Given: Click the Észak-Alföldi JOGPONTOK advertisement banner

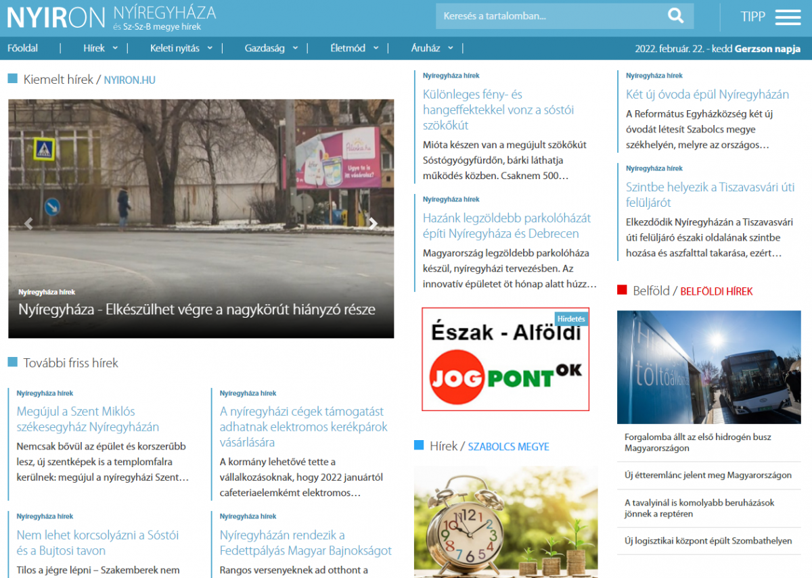Looking at the screenshot, I should (x=505, y=359).
